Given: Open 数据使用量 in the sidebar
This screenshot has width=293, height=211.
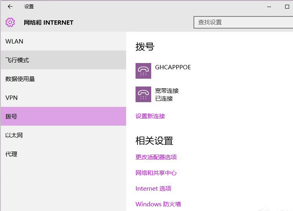Looking at the screenshot, I should pyautogui.click(x=20, y=79).
